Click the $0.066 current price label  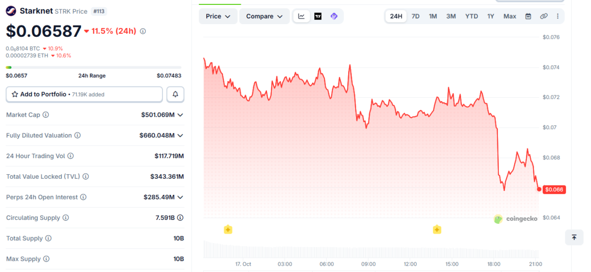click(x=554, y=190)
